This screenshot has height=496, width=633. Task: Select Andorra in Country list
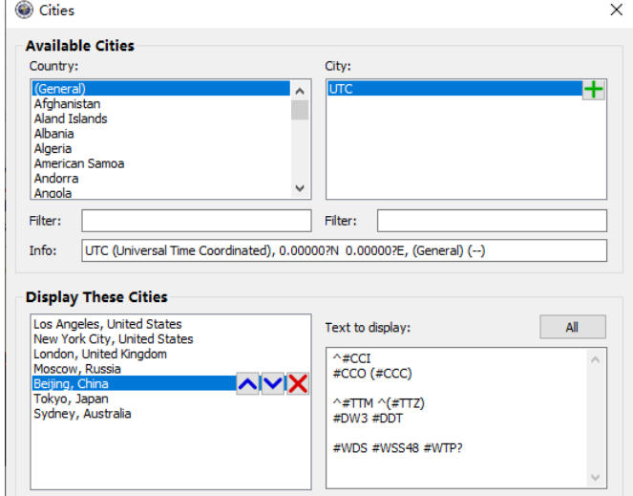tap(160, 179)
